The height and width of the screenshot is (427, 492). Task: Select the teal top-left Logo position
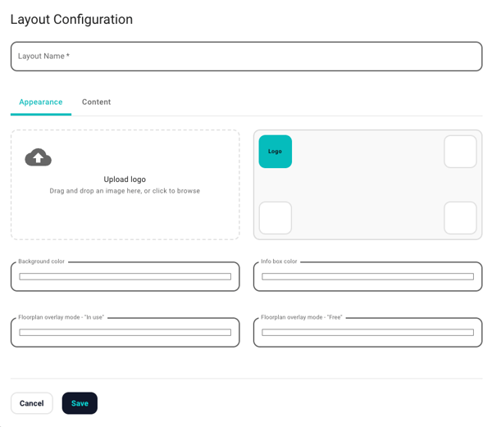(276, 152)
